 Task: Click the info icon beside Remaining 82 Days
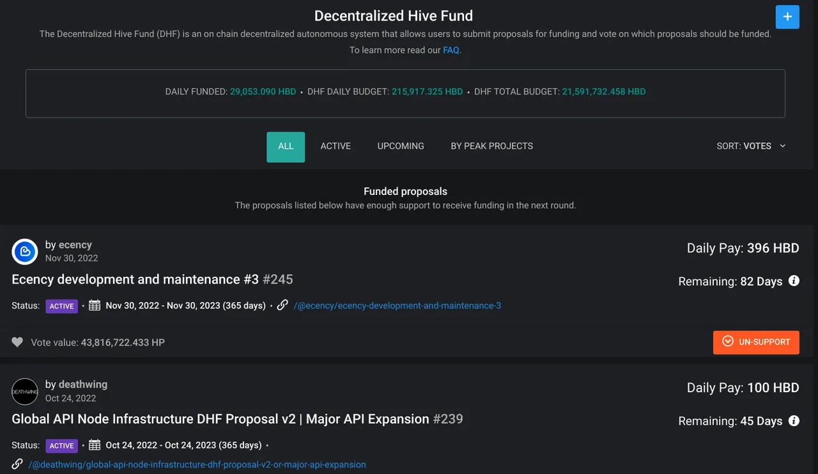[x=794, y=281]
